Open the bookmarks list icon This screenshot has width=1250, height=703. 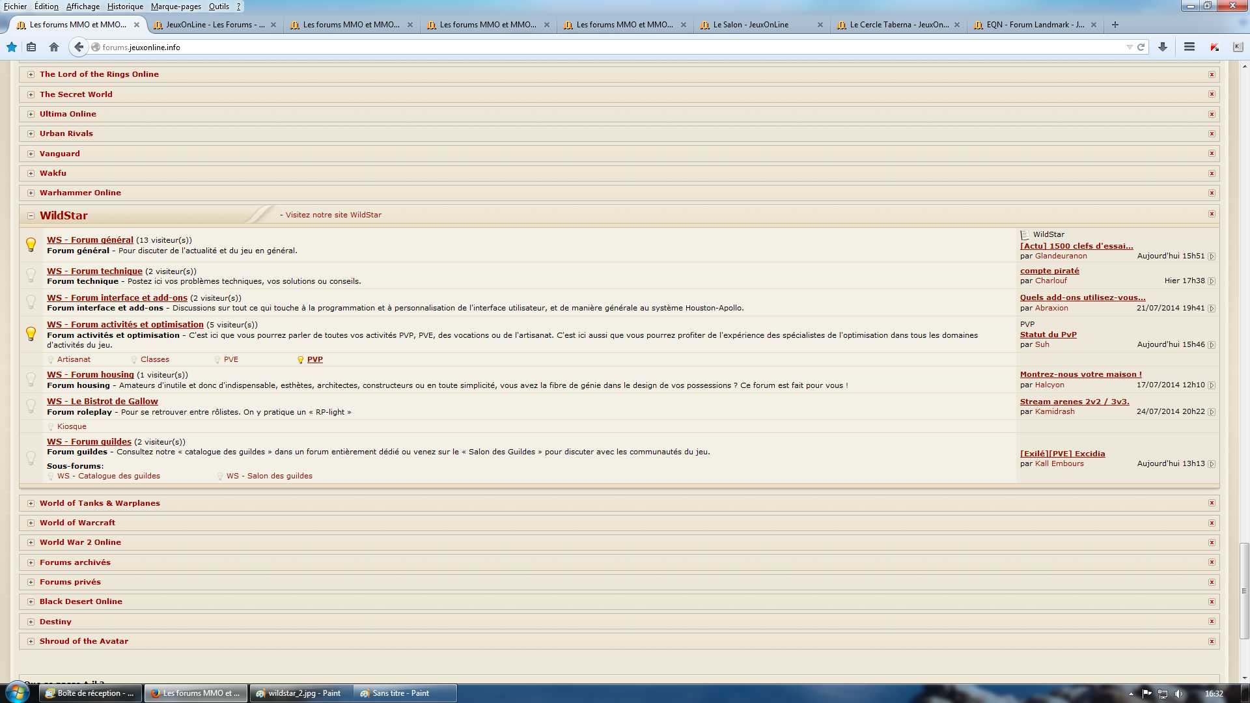tap(31, 47)
